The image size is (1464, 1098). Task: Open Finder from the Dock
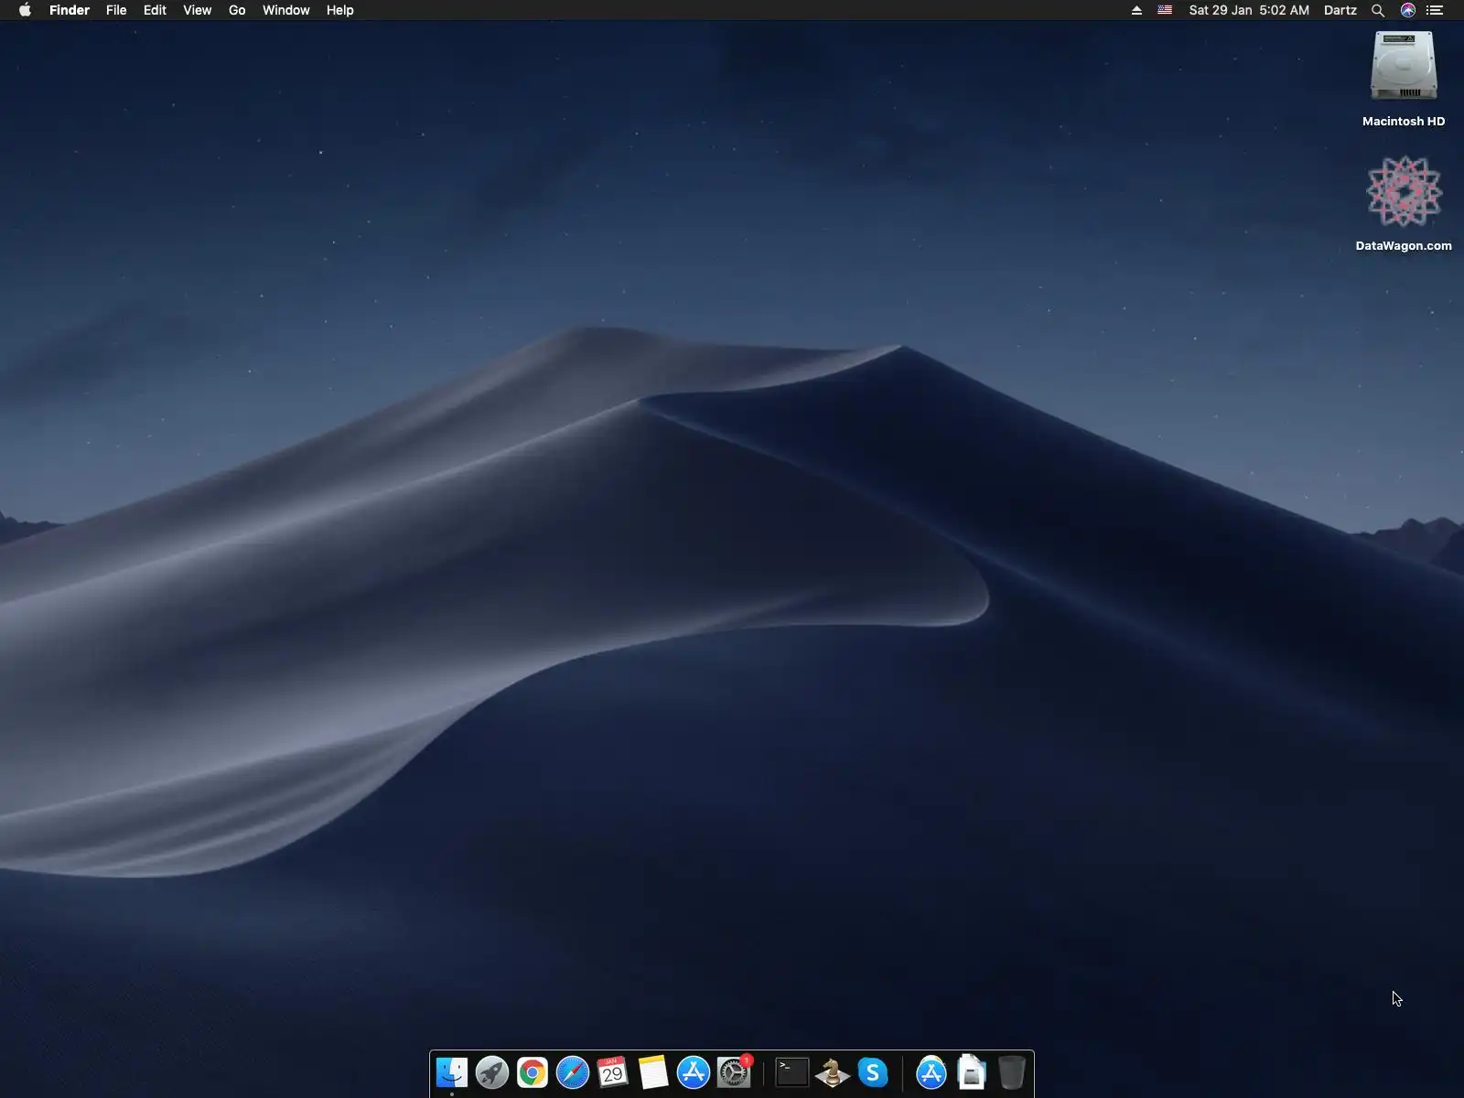(452, 1072)
